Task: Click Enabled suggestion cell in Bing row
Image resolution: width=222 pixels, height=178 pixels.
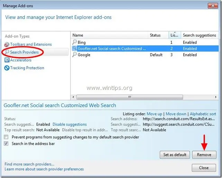Action: pyautogui.click(x=190, y=42)
